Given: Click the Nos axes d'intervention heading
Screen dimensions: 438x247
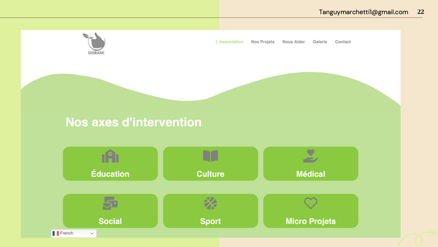Looking at the screenshot, I should click(133, 122).
